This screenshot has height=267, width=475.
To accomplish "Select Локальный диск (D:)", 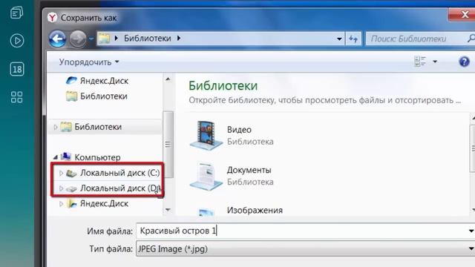I will tap(119, 188).
